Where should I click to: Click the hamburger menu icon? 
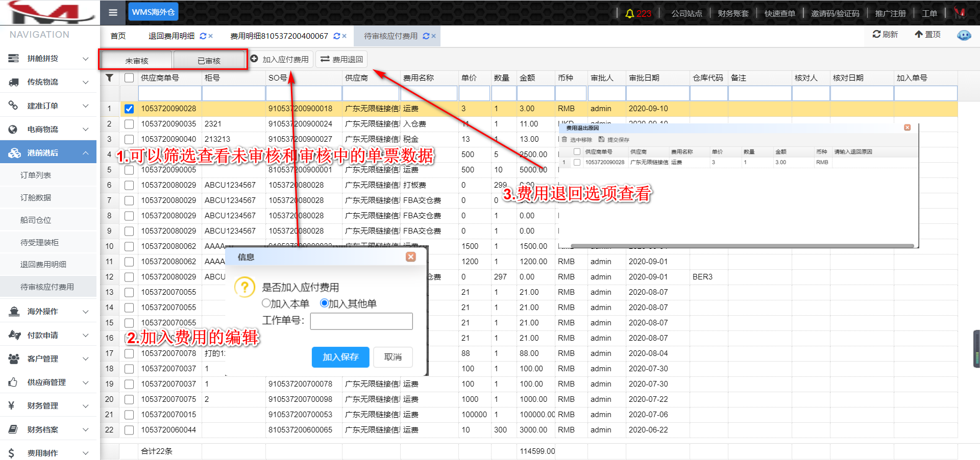[113, 13]
